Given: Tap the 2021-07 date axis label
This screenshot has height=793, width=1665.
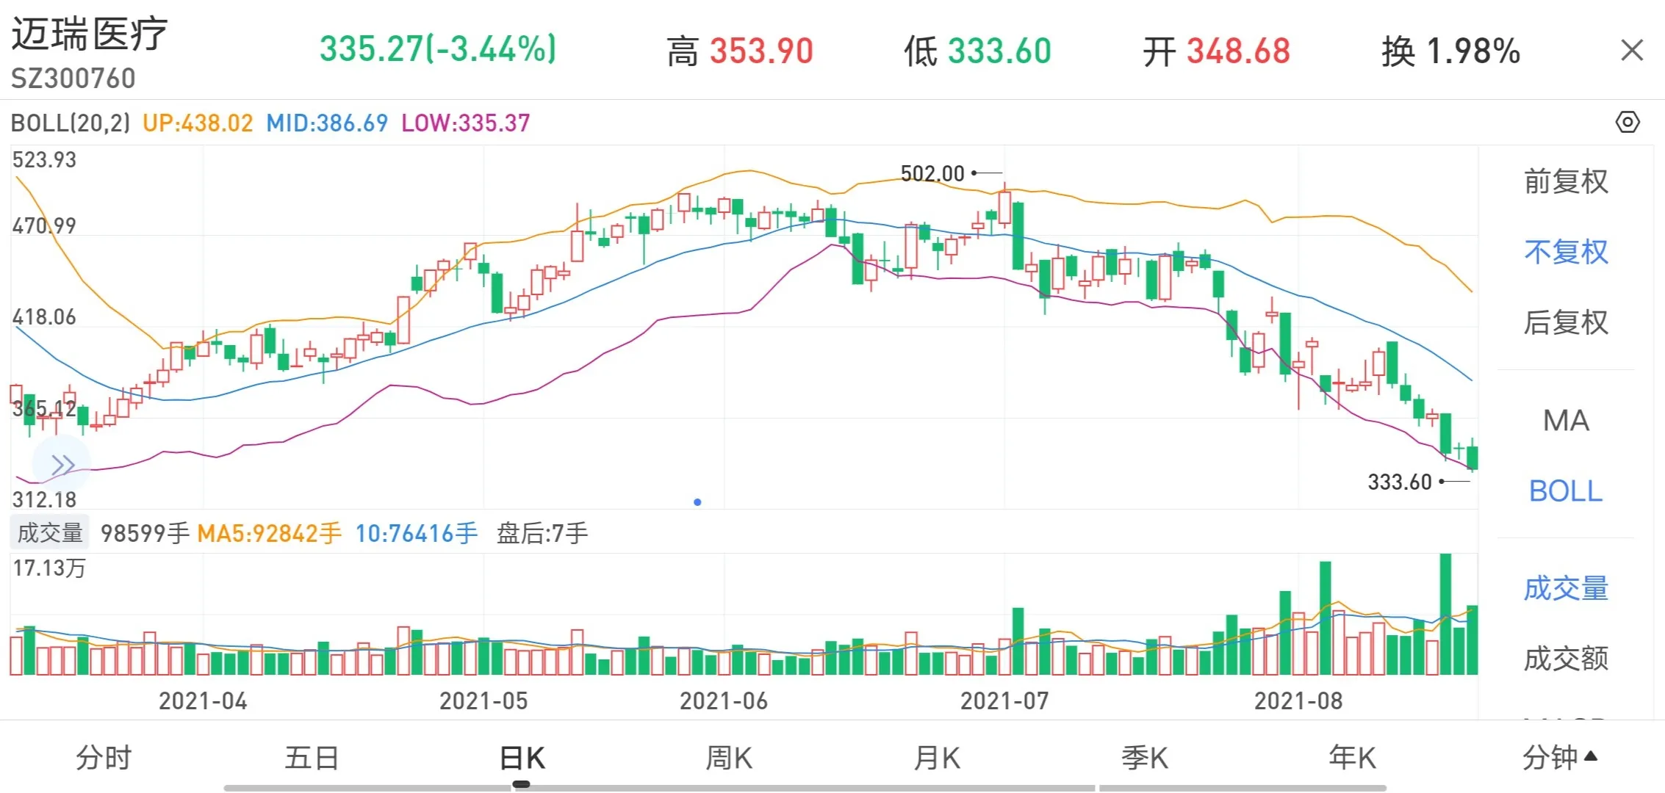Looking at the screenshot, I should click(x=1004, y=700).
